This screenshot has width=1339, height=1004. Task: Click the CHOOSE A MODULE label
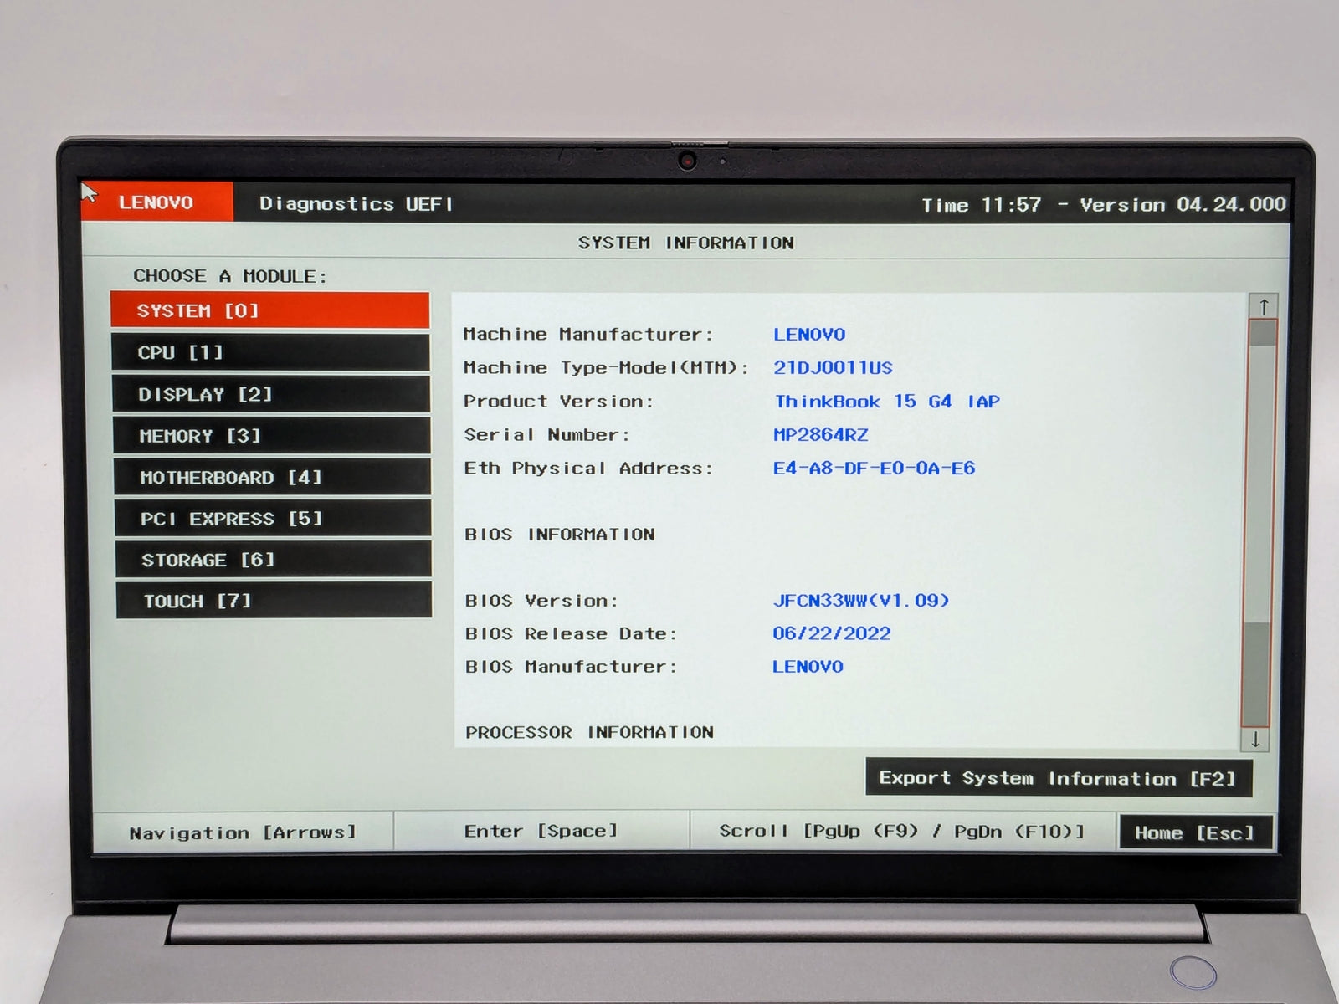coord(230,275)
